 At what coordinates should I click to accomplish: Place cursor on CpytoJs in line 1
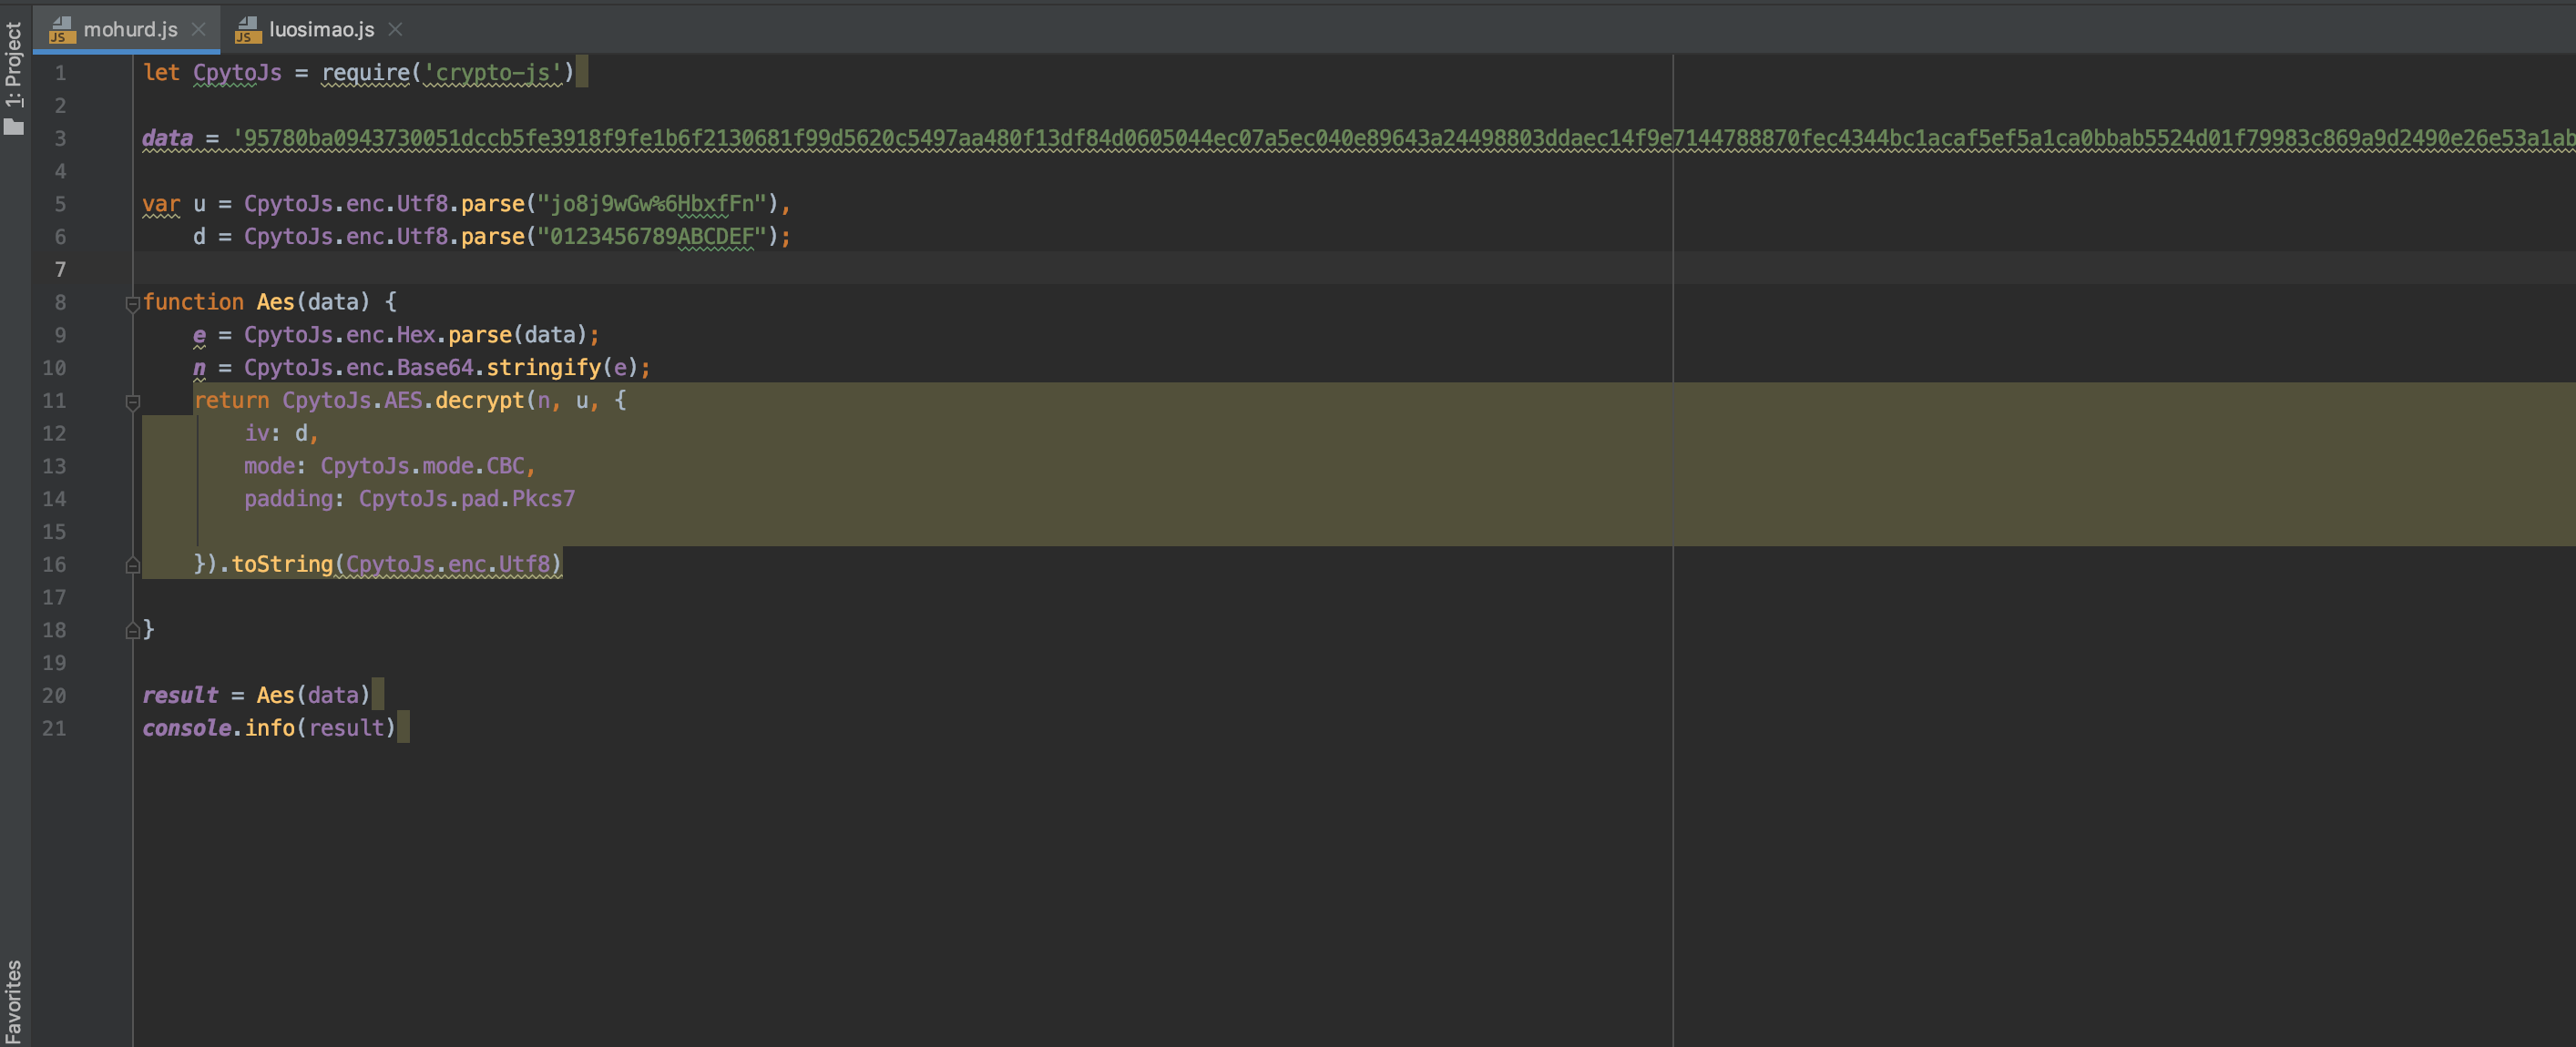[x=237, y=73]
